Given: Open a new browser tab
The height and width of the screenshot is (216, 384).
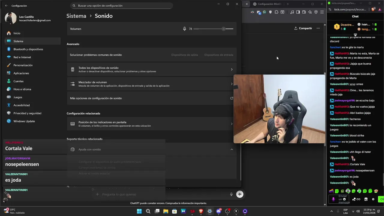Looking at the screenshot, I should [288, 4].
